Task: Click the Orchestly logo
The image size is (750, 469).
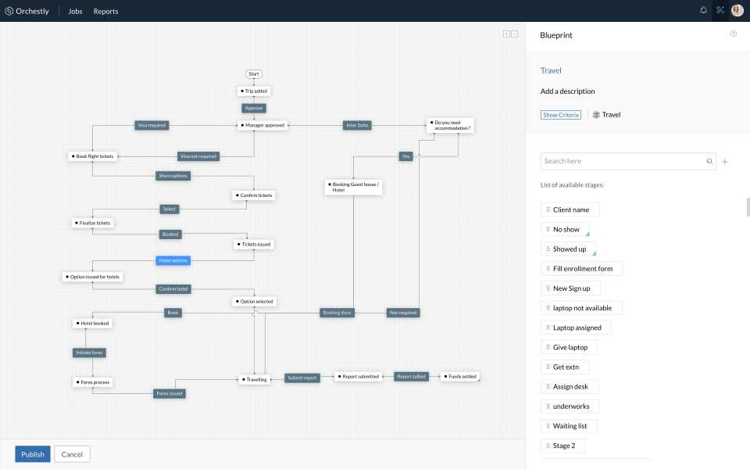Action: [x=27, y=12]
